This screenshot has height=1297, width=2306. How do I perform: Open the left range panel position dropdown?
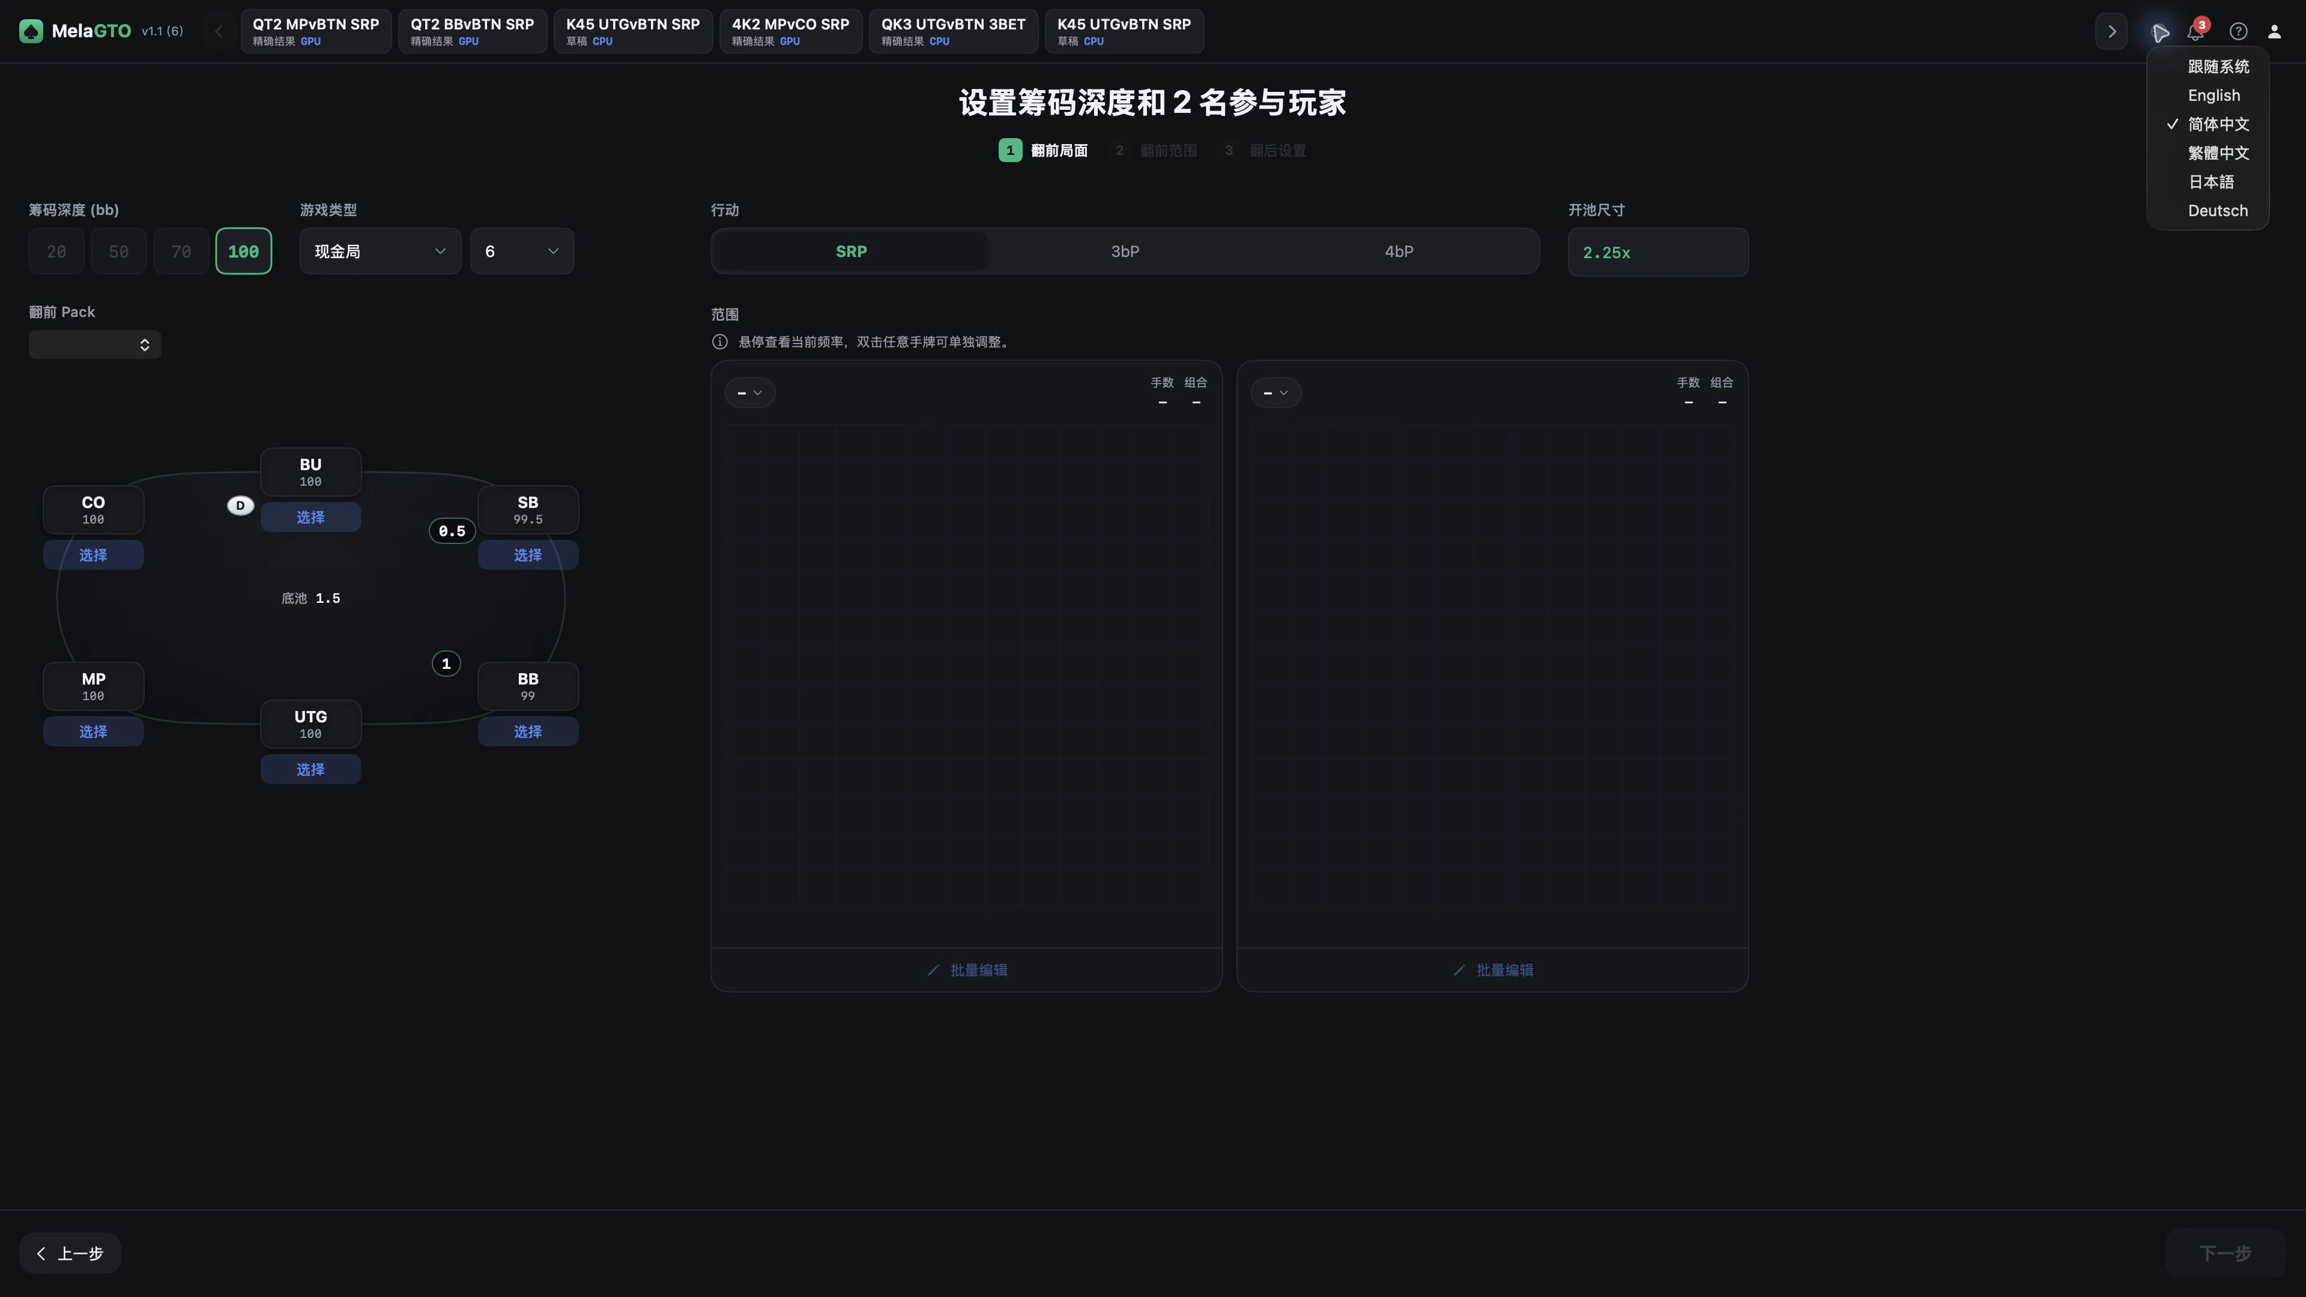750,393
